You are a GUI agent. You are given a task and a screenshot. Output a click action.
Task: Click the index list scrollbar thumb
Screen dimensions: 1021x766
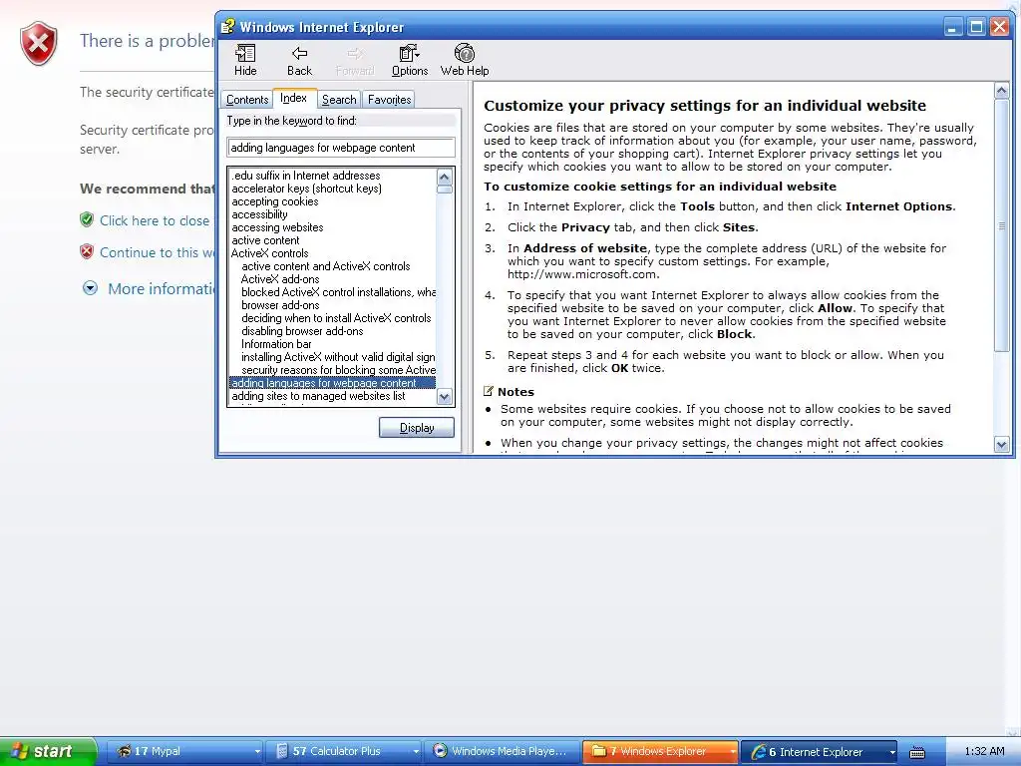click(x=445, y=190)
